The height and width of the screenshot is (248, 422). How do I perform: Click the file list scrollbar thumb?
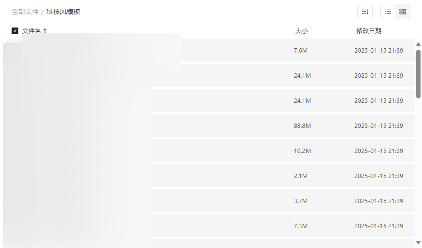[418, 72]
